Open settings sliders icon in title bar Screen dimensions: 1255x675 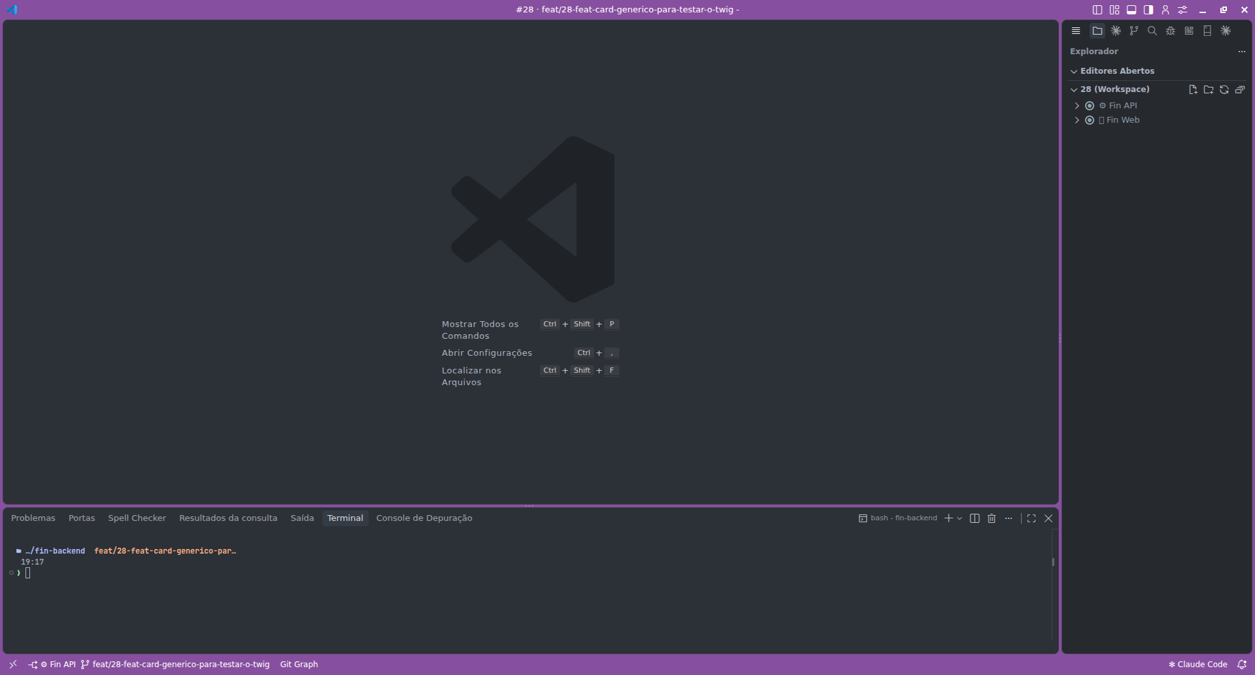point(1182,10)
